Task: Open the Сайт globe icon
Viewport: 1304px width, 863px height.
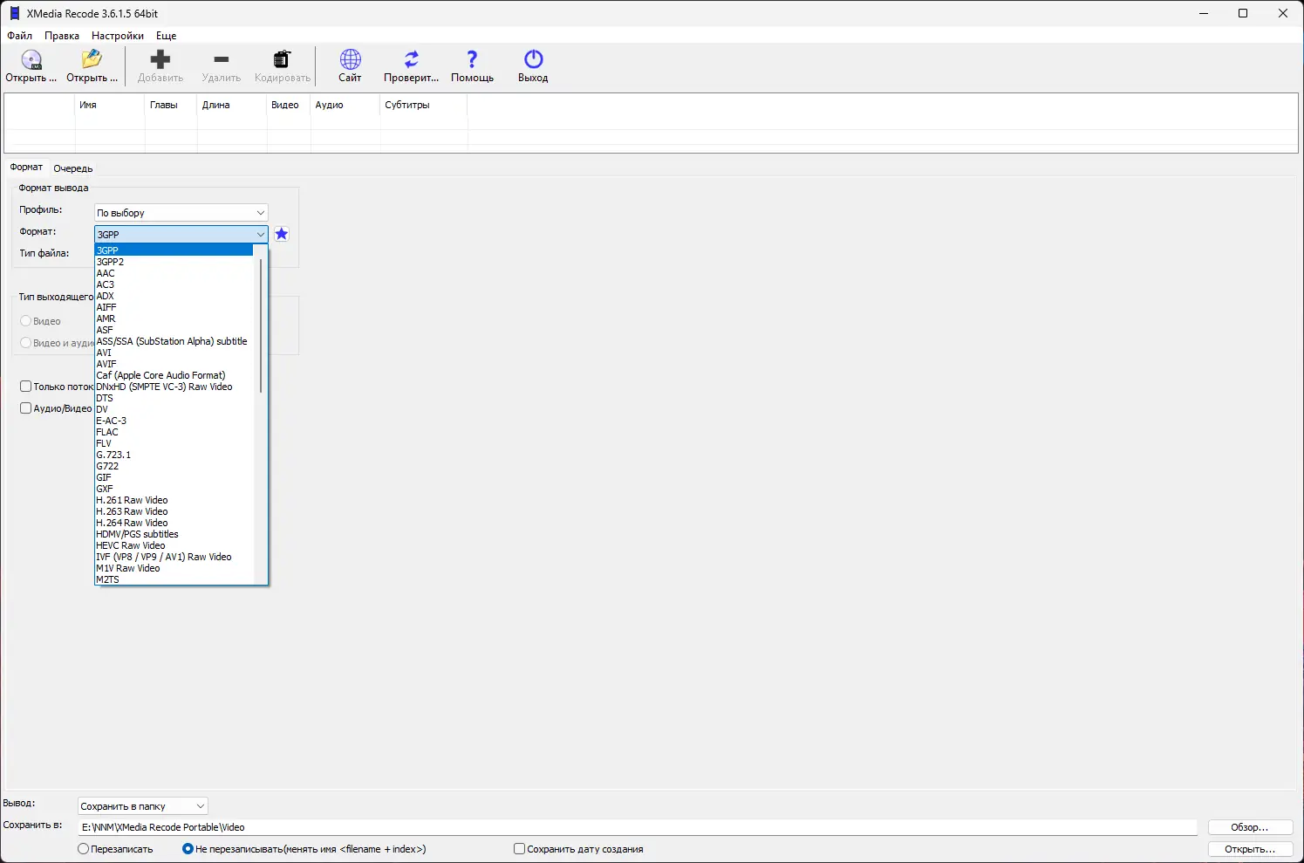Action: (349, 58)
